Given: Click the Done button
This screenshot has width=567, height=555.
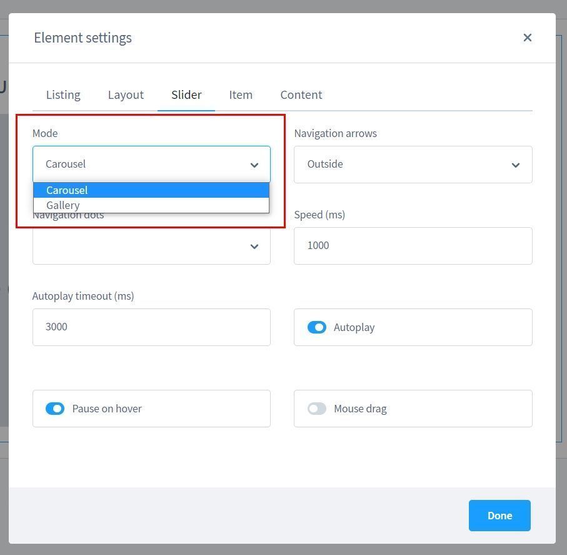Looking at the screenshot, I should tap(499, 516).
